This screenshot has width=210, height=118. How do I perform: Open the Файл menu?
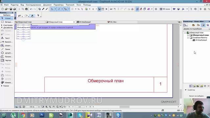pos(6,5)
